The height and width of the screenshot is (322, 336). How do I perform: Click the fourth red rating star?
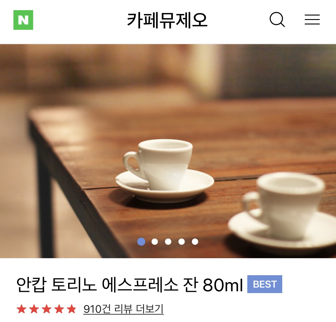coord(59,309)
